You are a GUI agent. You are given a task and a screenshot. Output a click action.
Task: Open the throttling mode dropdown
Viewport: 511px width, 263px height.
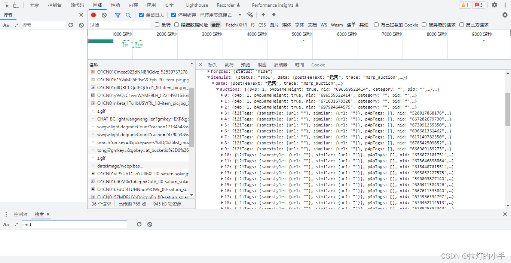click(x=221, y=15)
